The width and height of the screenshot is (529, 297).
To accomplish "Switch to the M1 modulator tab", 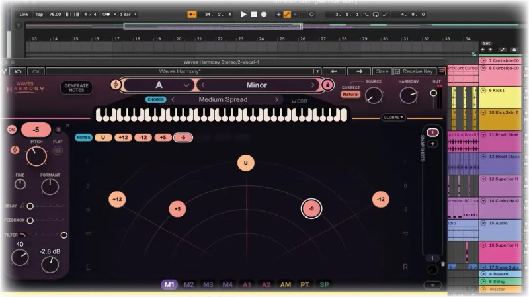I will pos(169,285).
